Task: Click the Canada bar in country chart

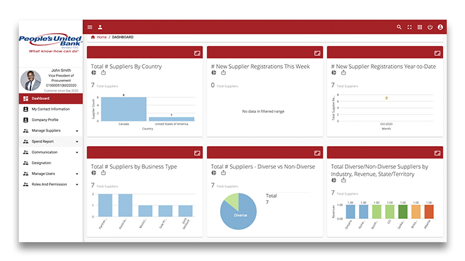Action: point(123,108)
